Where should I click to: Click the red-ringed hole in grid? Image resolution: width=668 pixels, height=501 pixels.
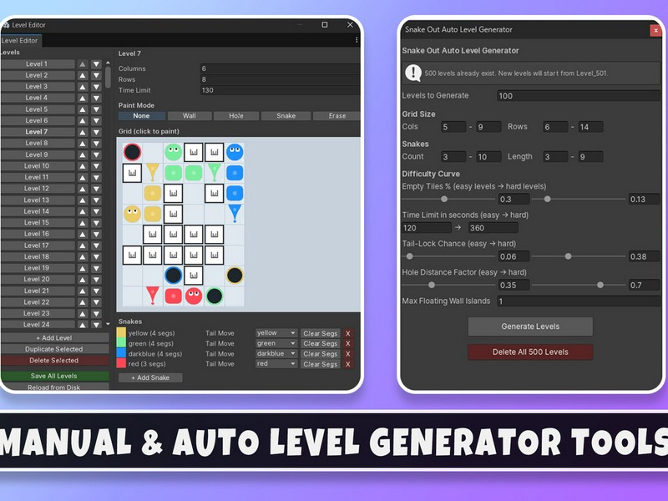[x=132, y=152]
